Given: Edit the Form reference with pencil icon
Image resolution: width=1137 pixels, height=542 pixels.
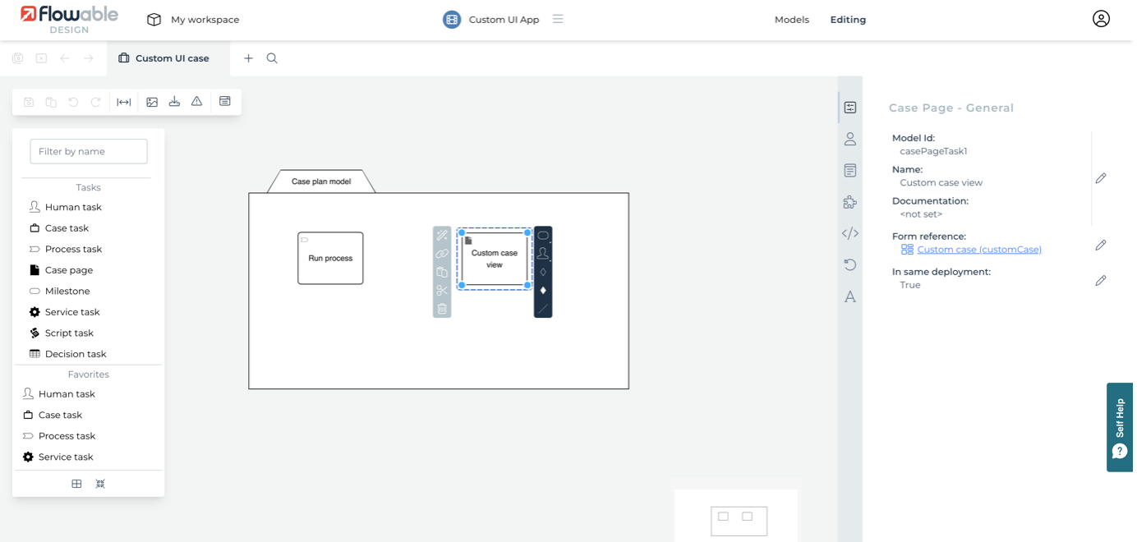Looking at the screenshot, I should tap(1101, 246).
